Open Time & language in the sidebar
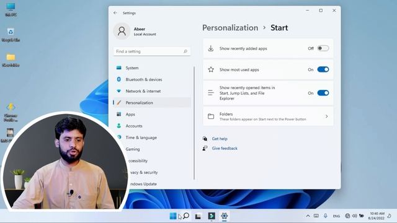The image size is (397, 223). tap(152, 138)
